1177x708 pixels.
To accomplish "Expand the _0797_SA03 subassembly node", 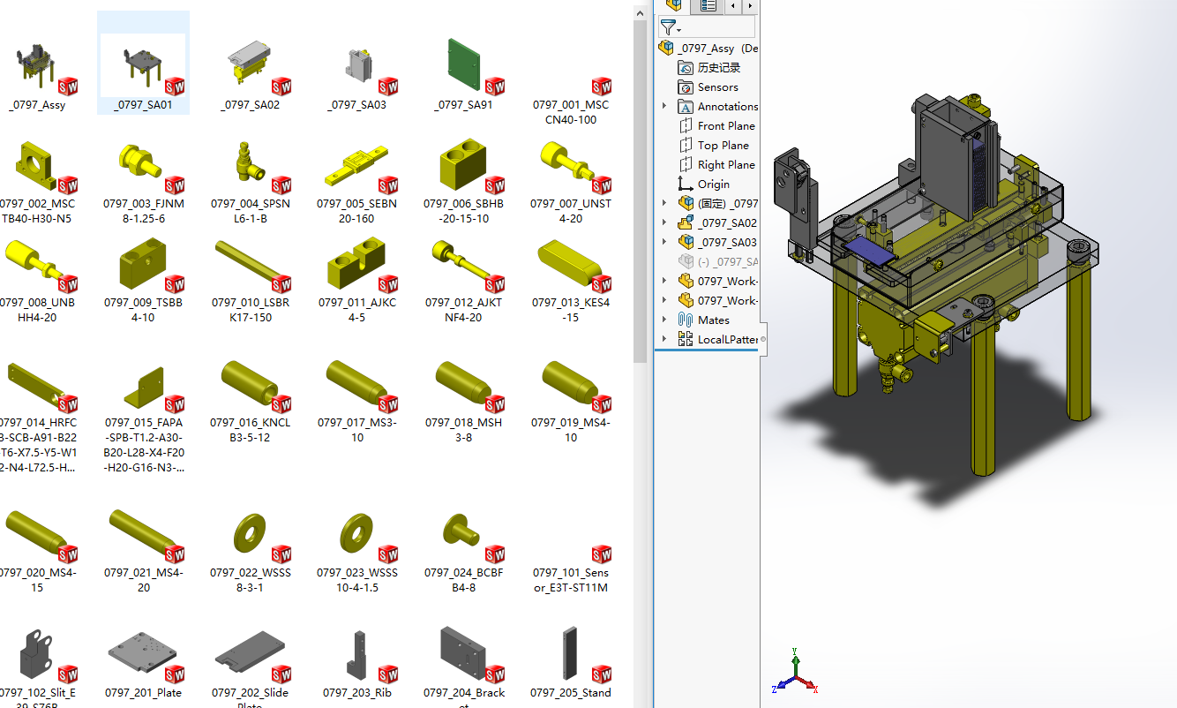I will click(664, 242).
